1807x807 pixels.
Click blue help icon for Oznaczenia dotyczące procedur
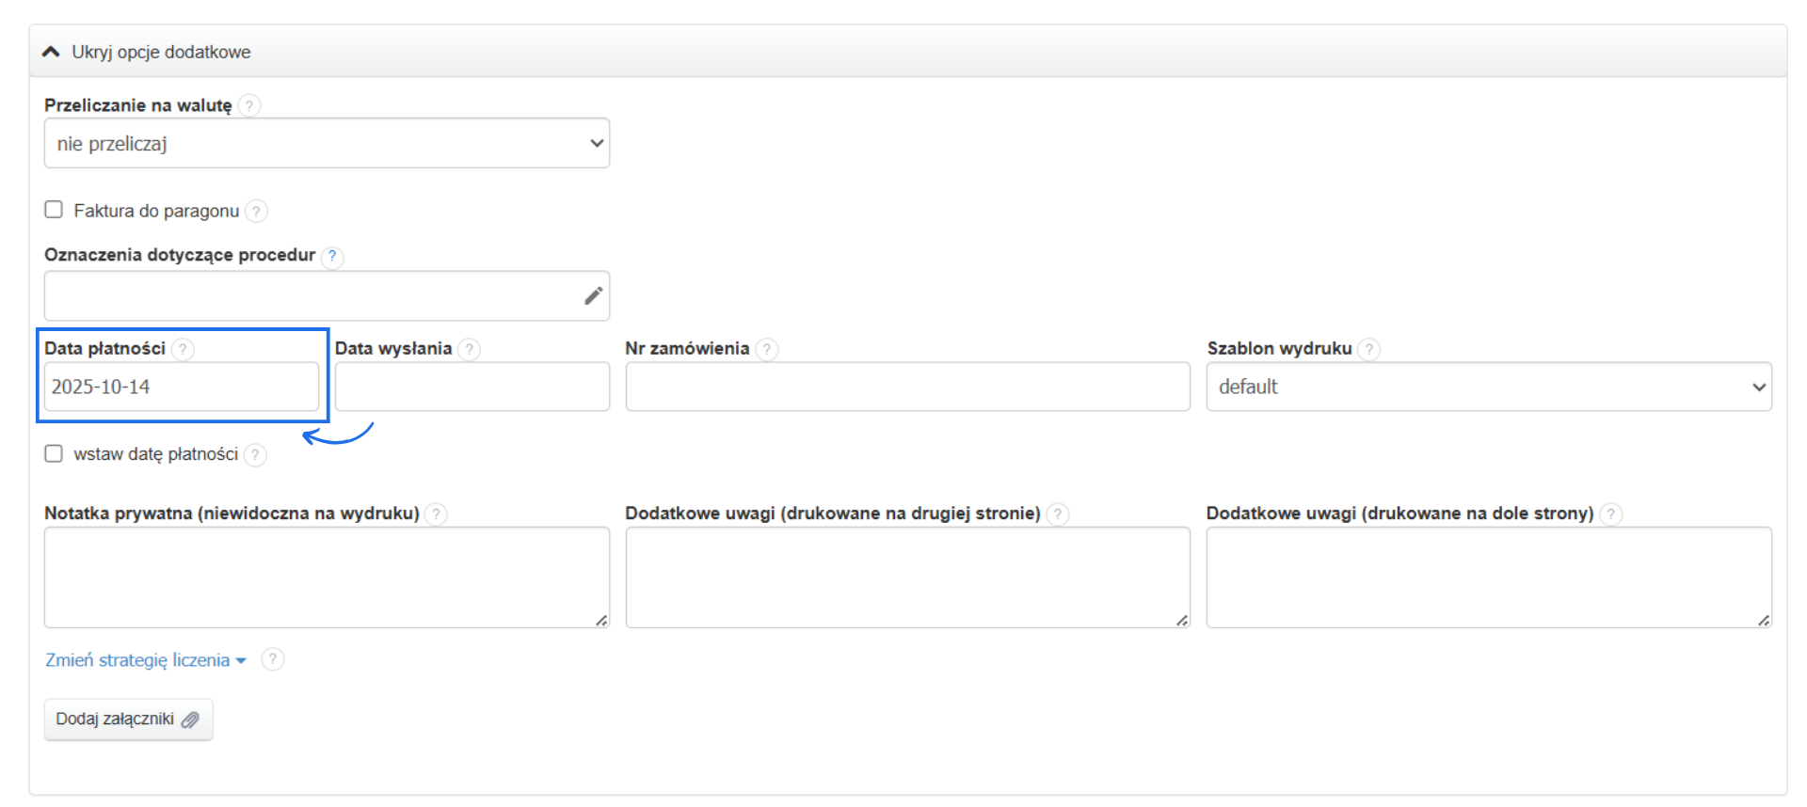(332, 256)
